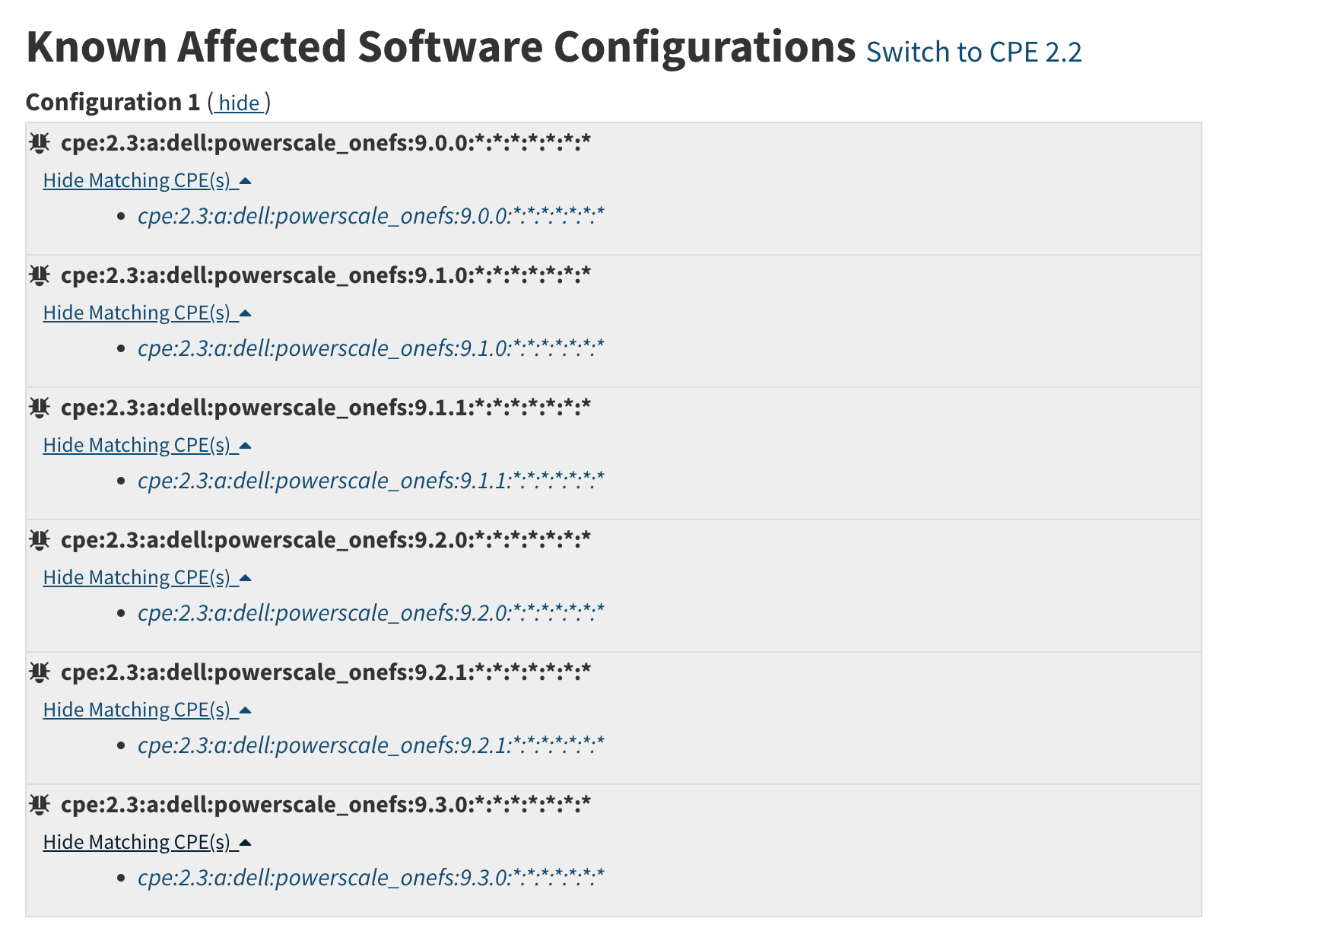Click the collapse arrow after Hide Matching CPE(s) for 9.0.0
Image resolution: width=1337 pixels, height=934 pixels.
[245, 182]
